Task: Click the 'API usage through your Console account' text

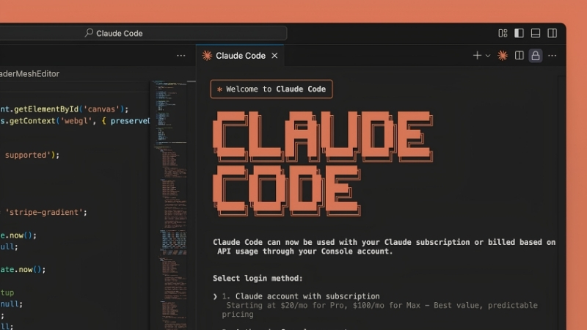Action: [x=305, y=252]
